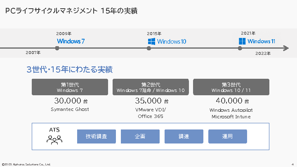
Task: Click the 3世代・15年にわたる実績 heading
Action: [x=70, y=69]
